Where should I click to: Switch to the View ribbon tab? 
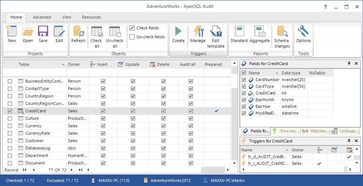(67, 17)
